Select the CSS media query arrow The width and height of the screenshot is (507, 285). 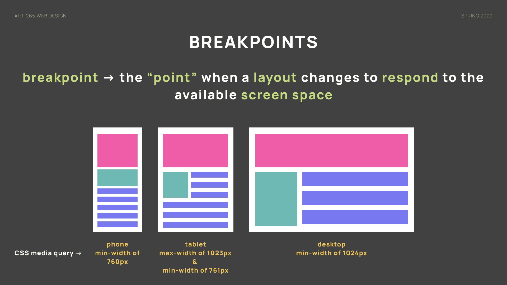tap(79, 253)
